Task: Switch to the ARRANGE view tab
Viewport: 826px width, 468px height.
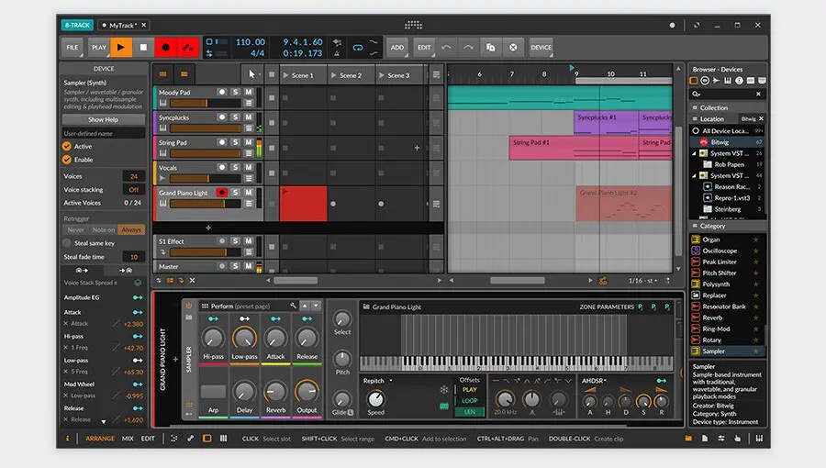Action: click(x=100, y=438)
